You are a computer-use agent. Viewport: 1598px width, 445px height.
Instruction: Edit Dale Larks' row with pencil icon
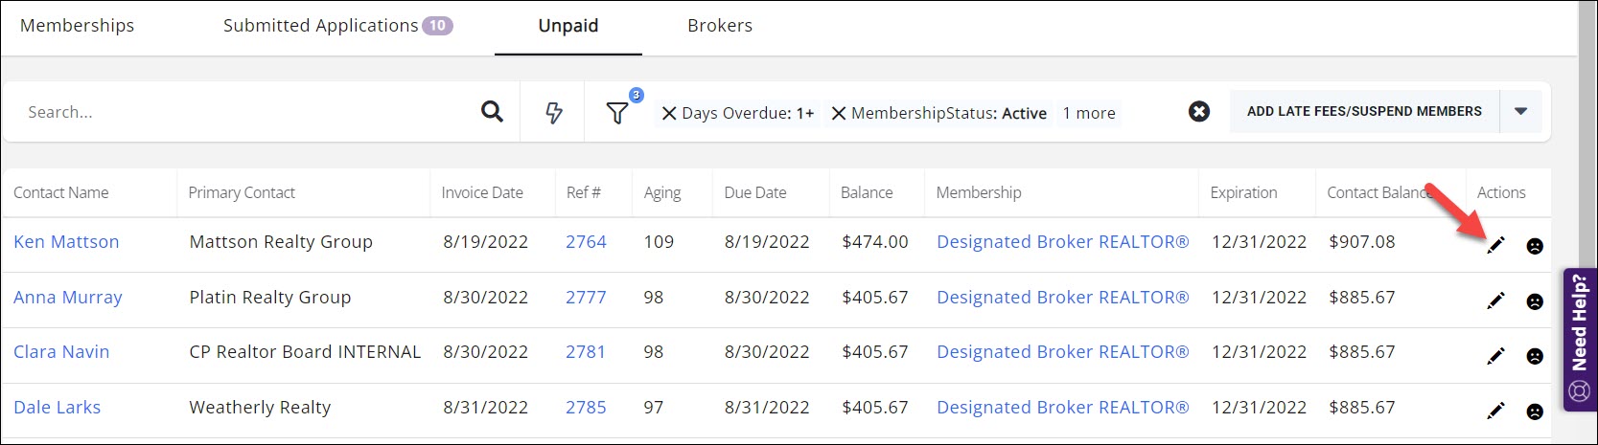1495,411
